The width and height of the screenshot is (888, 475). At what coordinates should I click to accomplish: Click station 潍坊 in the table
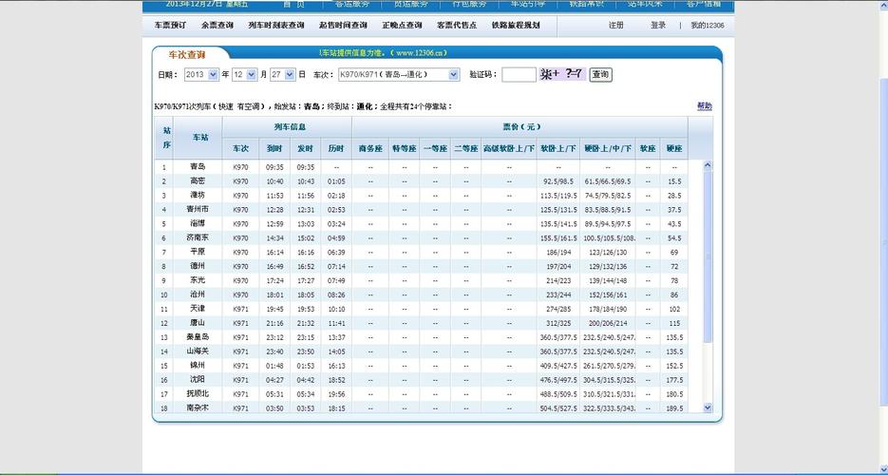[198, 196]
